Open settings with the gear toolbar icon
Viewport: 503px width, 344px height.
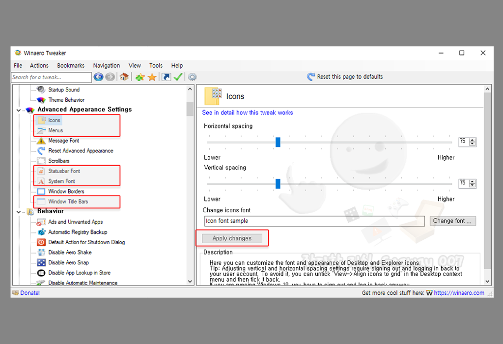coord(192,77)
